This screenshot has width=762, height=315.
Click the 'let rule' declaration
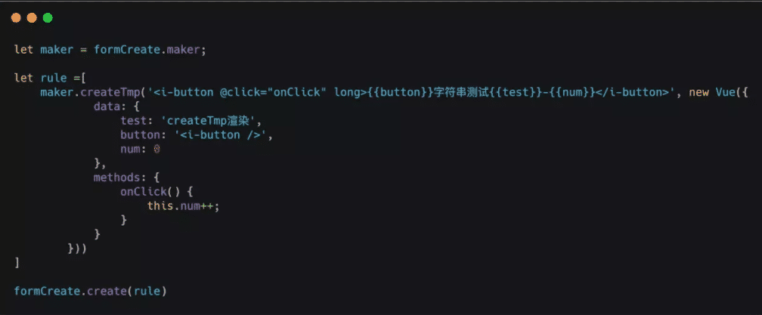point(40,78)
